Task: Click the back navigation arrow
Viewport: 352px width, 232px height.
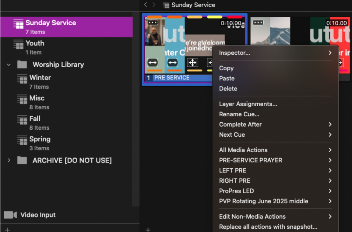Action: [146, 5]
